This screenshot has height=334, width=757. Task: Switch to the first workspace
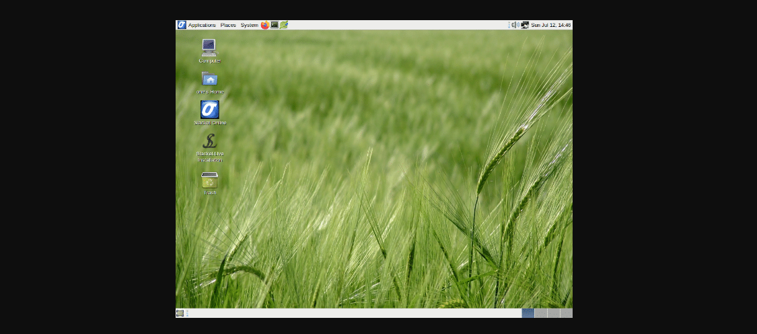[528, 313]
